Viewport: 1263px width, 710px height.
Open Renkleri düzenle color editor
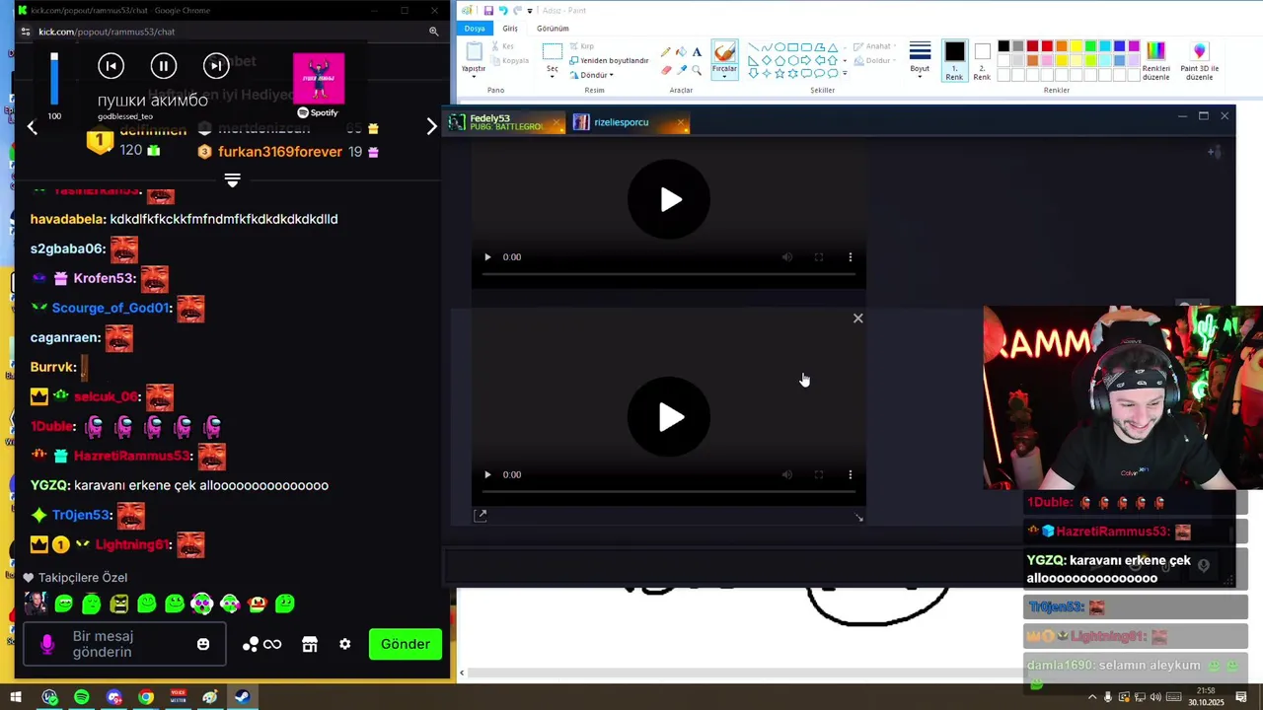(x=1155, y=60)
